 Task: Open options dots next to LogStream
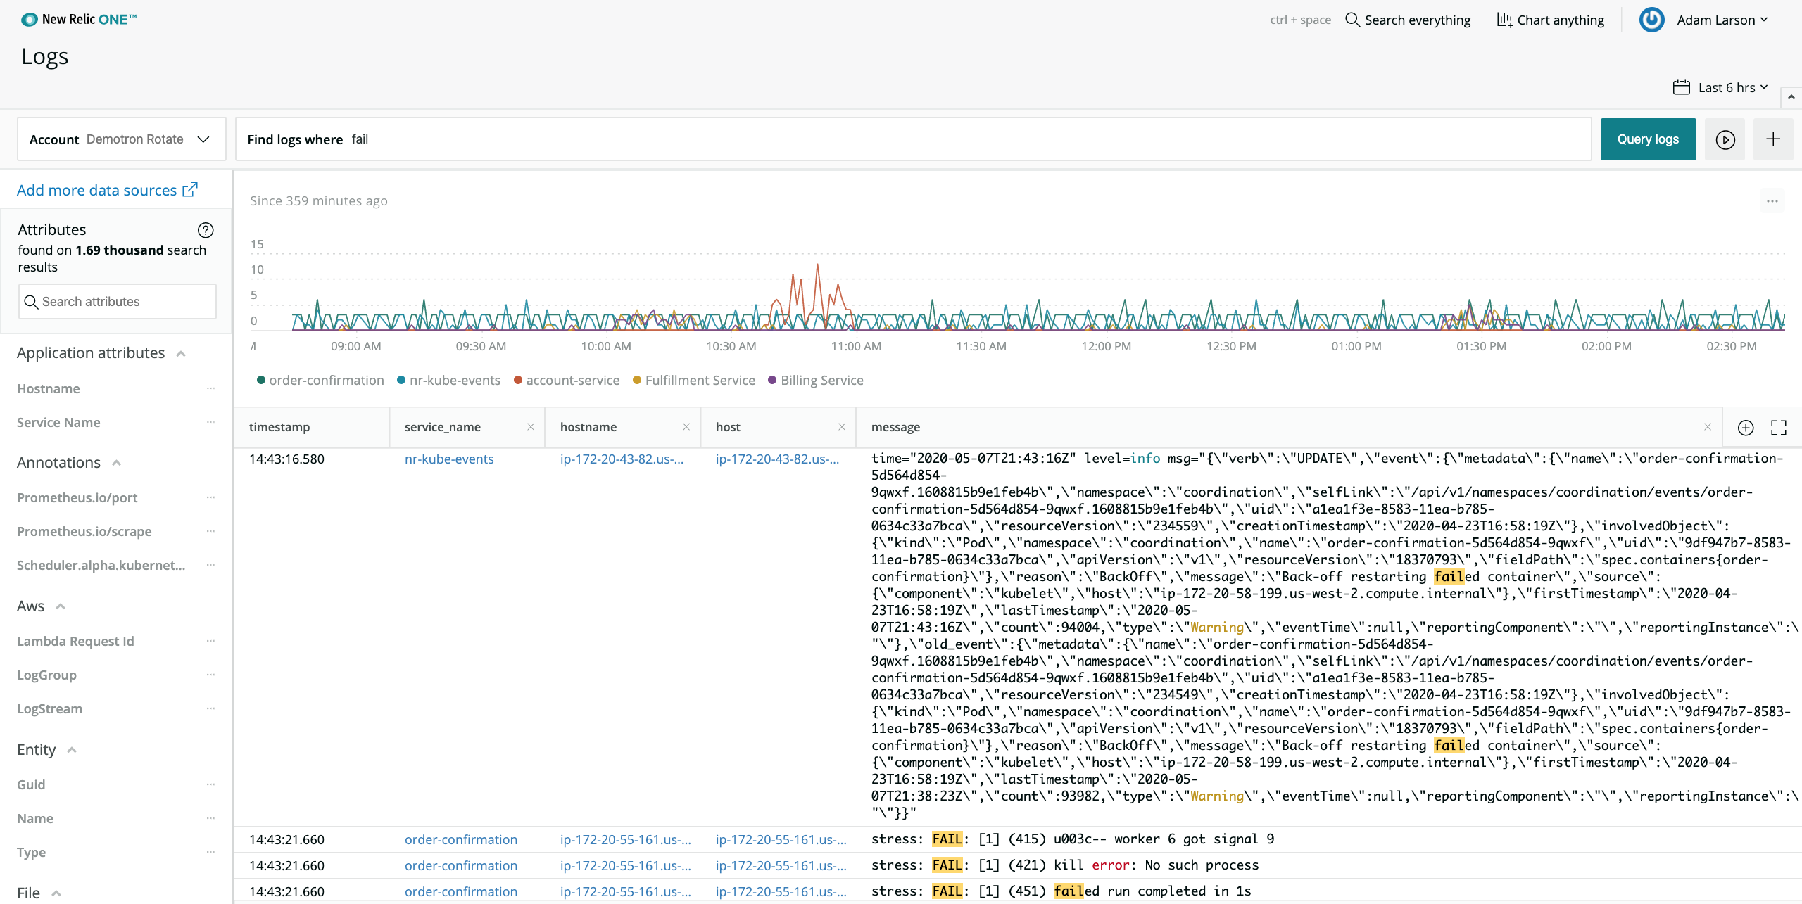click(210, 708)
